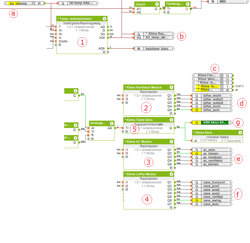Click info icon on Gleich block
This screenshot has height=243, width=250.
coord(157,4)
